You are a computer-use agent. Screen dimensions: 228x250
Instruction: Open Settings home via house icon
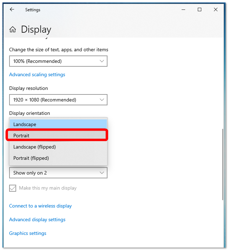pos(13,29)
